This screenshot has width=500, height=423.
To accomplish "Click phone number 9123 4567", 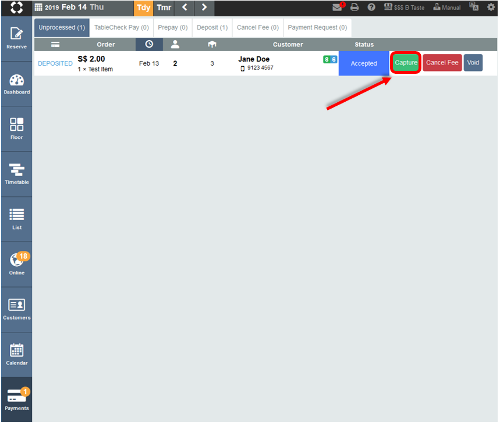I will [260, 68].
